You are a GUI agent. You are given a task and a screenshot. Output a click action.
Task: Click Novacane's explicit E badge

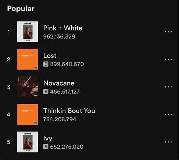[x=46, y=92]
